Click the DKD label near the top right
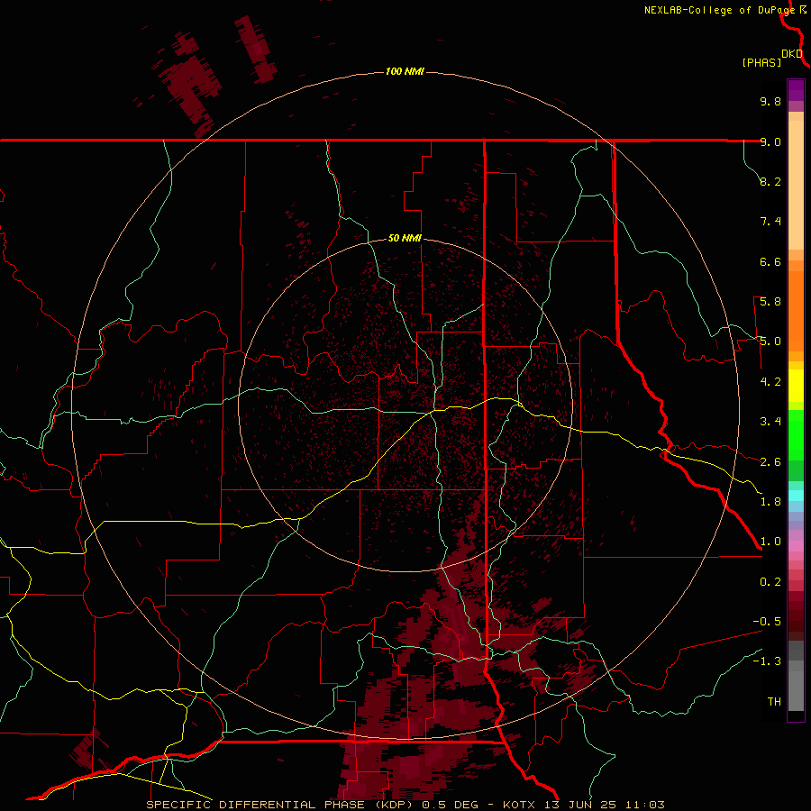811x811 pixels. (792, 53)
